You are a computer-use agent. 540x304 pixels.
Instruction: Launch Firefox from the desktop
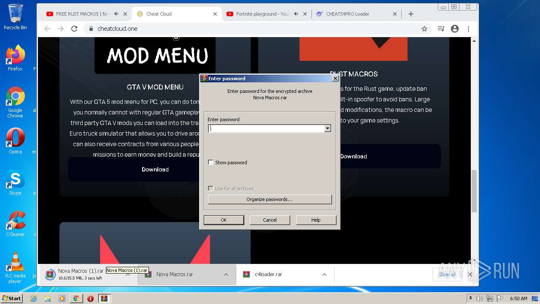click(x=15, y=58)
